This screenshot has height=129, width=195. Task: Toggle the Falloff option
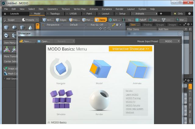pyautogui.click(x=141, y=20)
